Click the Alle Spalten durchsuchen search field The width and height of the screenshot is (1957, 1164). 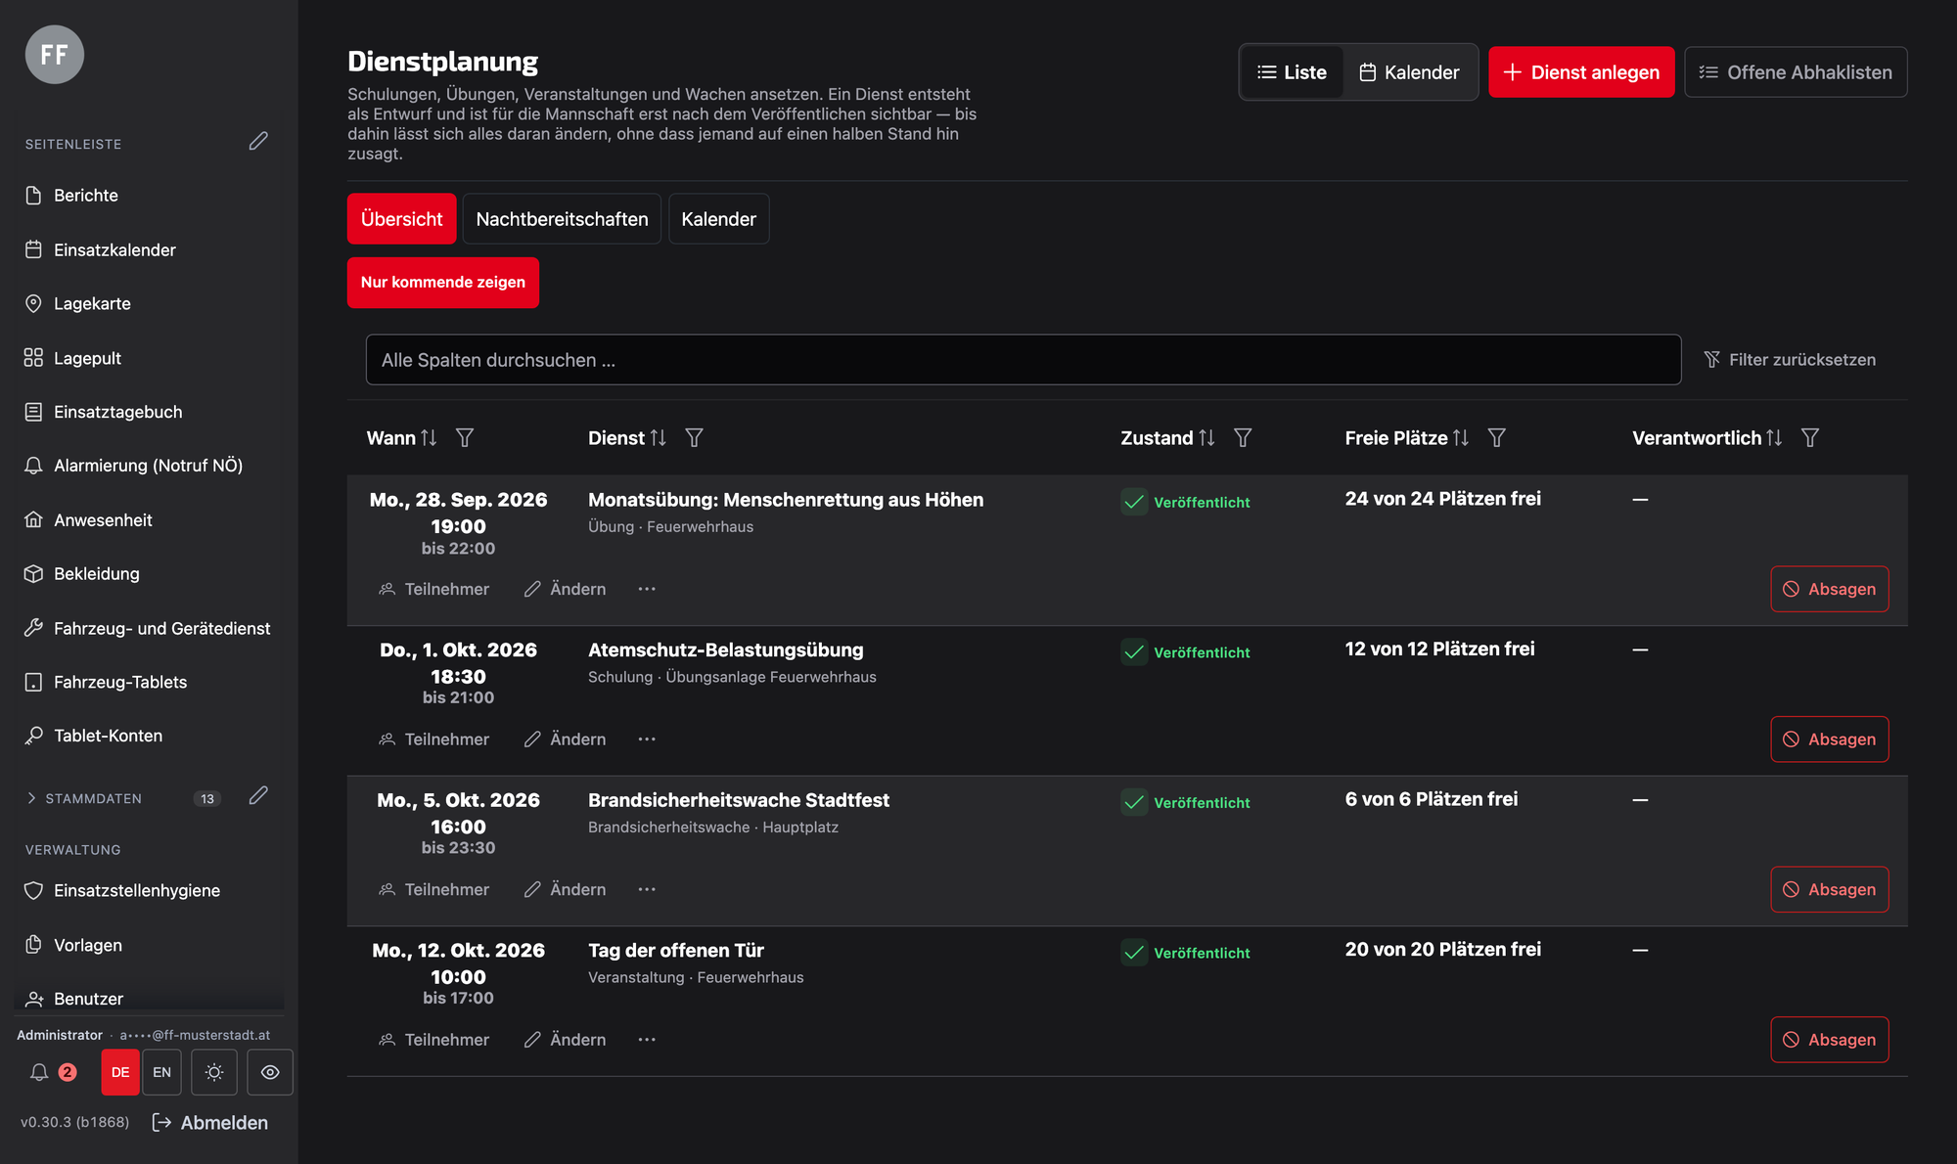1024,360
